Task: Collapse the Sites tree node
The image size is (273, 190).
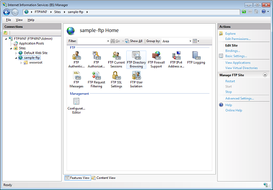Action: coord(11,48)
